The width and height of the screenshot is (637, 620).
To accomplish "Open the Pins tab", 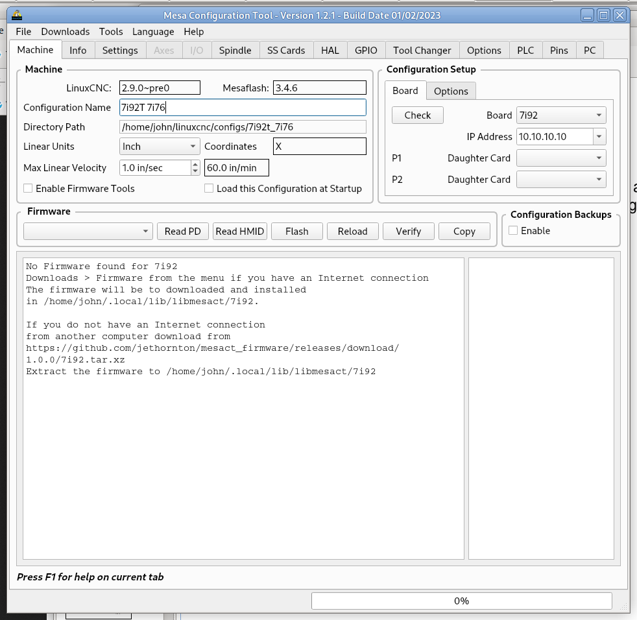I will [x=559, y=51].
